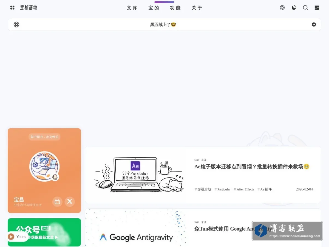Image resolution: width=329 pixels, height=247 pixels.
Task: Open the Bilibili icon on the profile card
Action: pos(57,202)
